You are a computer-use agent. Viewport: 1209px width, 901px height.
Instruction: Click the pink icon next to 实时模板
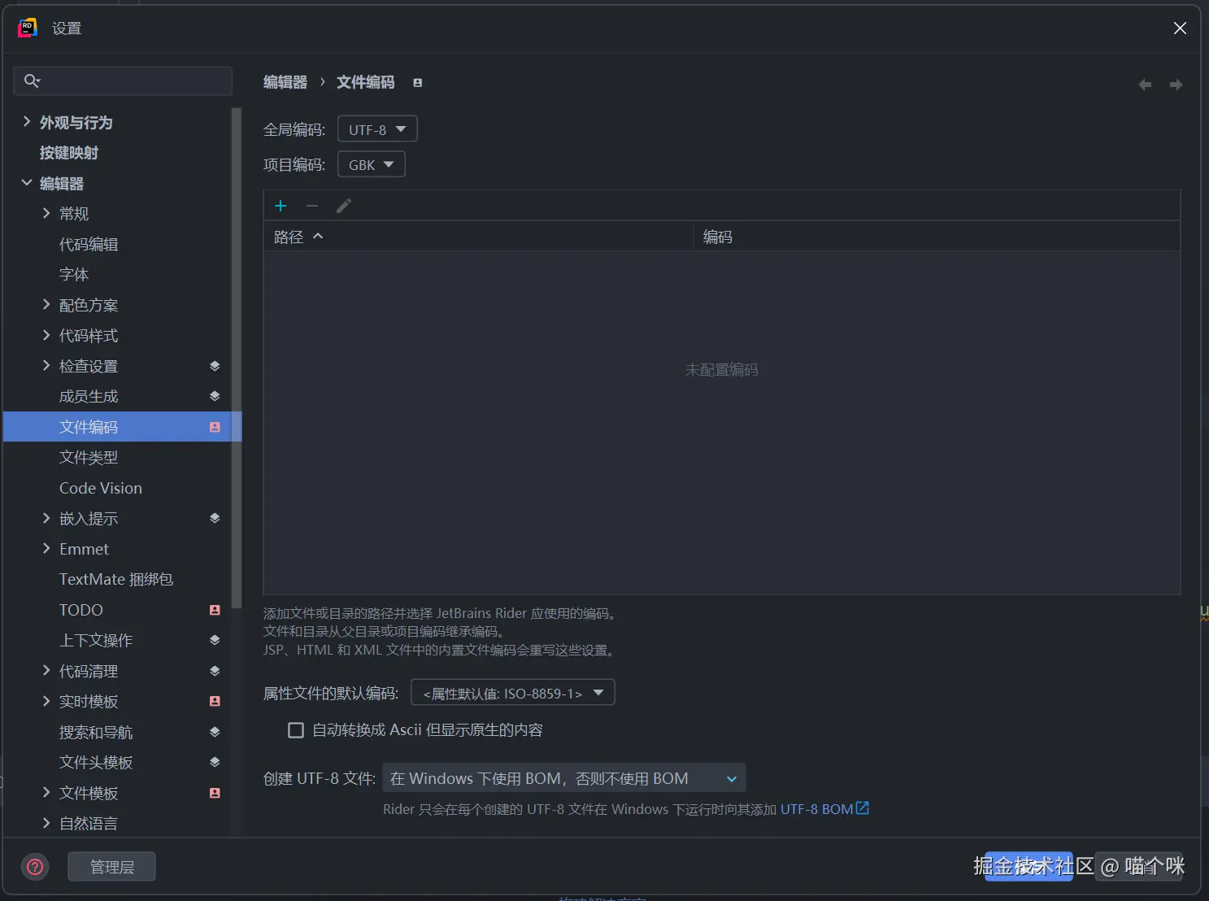point(215,701)
